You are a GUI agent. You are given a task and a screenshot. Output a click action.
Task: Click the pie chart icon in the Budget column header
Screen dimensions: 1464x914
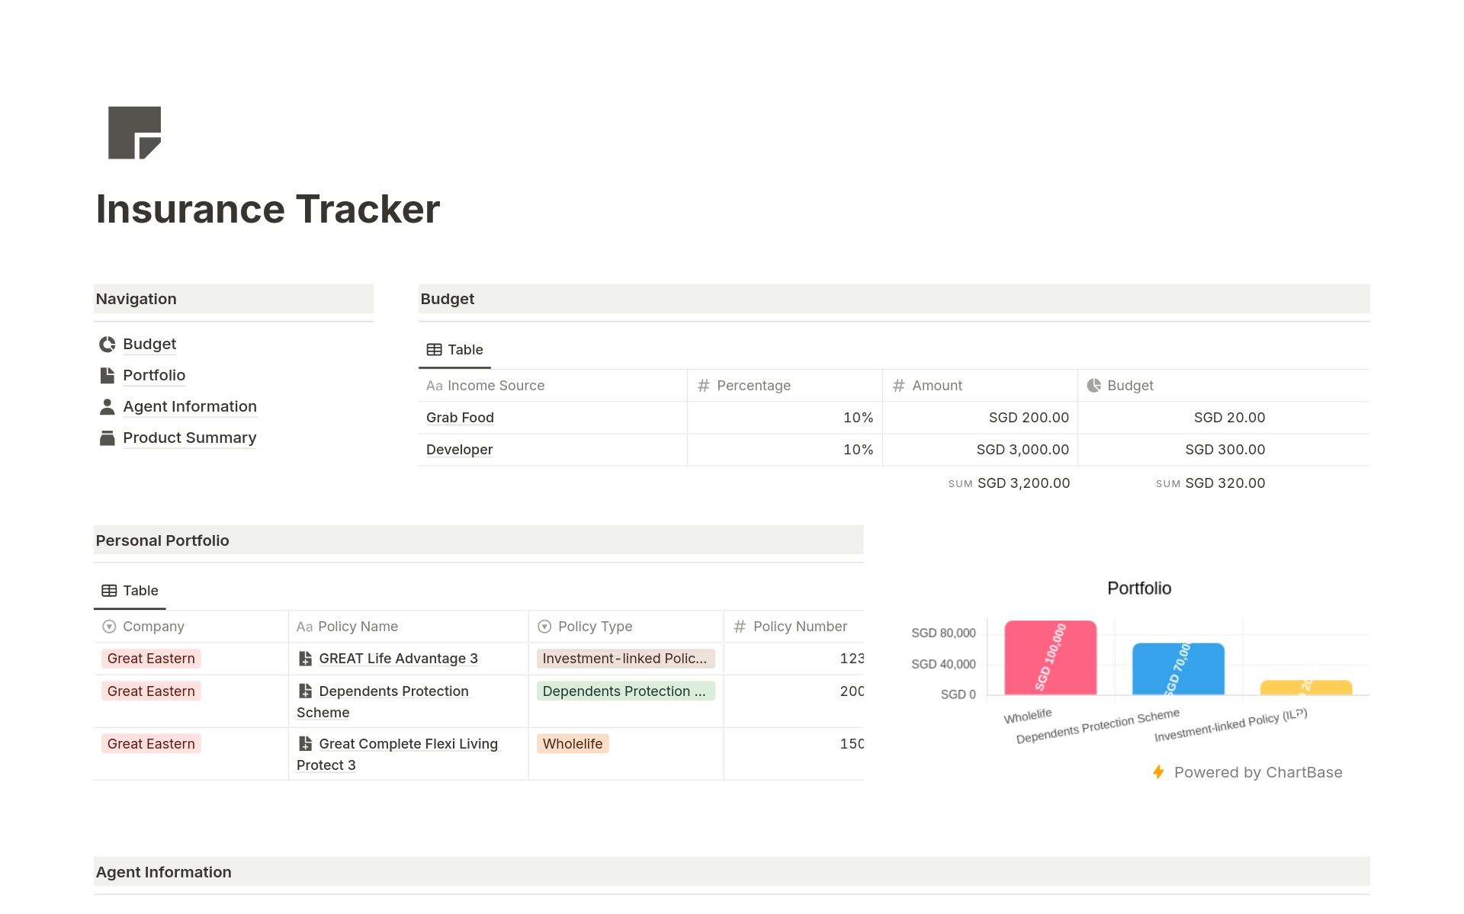point(1094,386)
